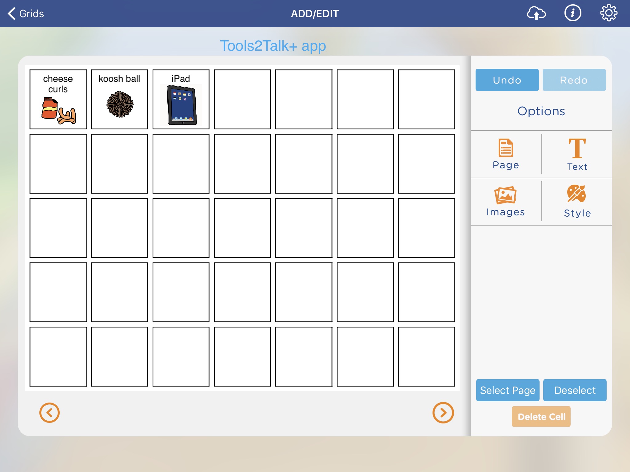Select the koosh ball cell
The width and height of the screenshot is (630, 472).
point(119,99)
